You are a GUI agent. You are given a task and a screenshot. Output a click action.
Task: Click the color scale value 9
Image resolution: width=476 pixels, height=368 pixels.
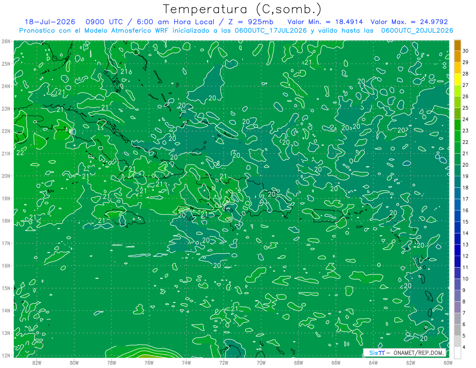pos(464,290)
